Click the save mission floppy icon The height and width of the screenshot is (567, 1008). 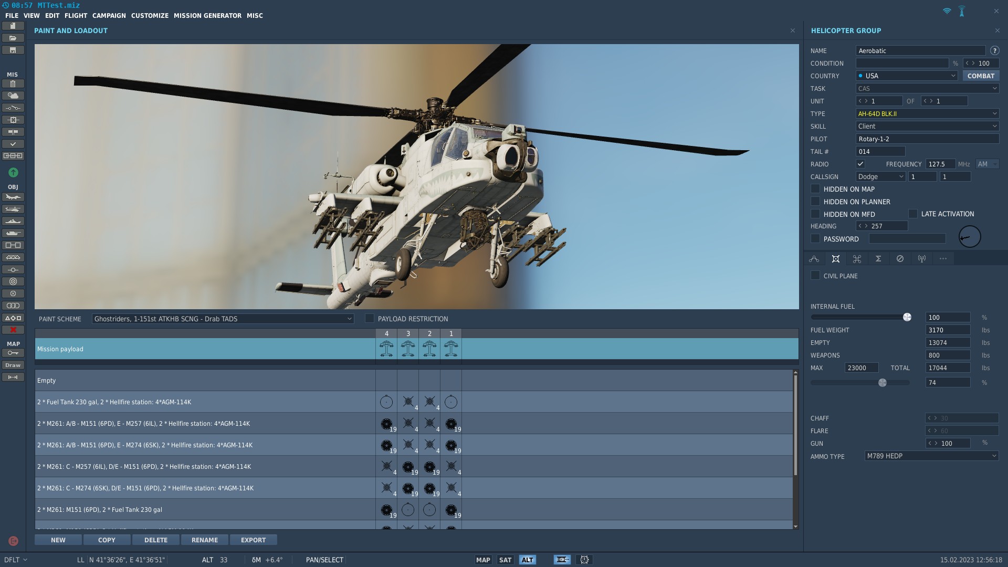[x=13, y=50]
